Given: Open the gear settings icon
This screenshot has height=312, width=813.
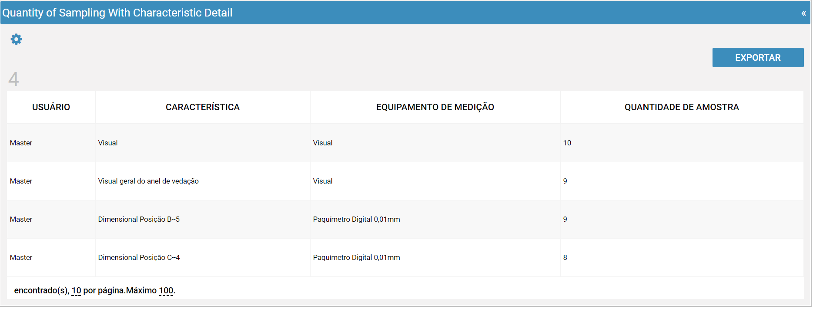Looking at the screenshot, I should coord(16,39).
